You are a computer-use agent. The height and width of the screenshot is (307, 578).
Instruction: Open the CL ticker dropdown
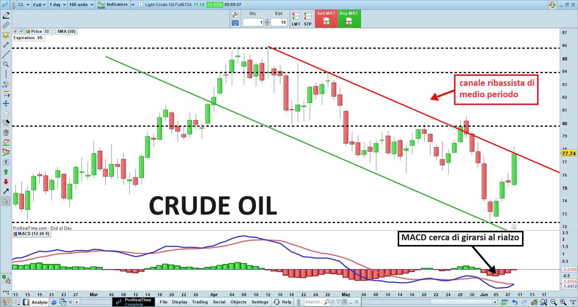[24, 5]
